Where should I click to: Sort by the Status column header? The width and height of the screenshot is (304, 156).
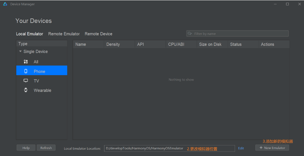pyautogui.click(x=236, y=44)
